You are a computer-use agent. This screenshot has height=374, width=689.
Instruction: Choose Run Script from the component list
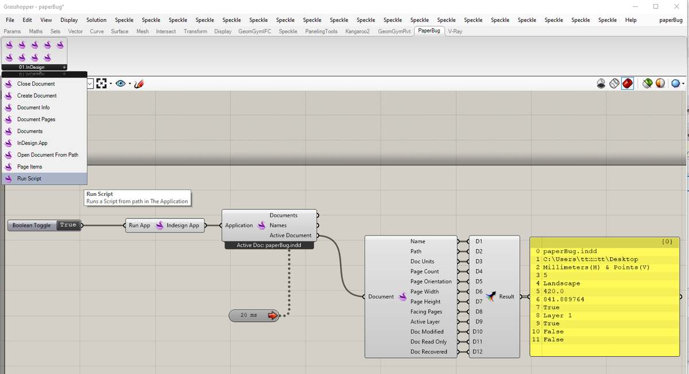pyautogui.click(x=44, y=179)
